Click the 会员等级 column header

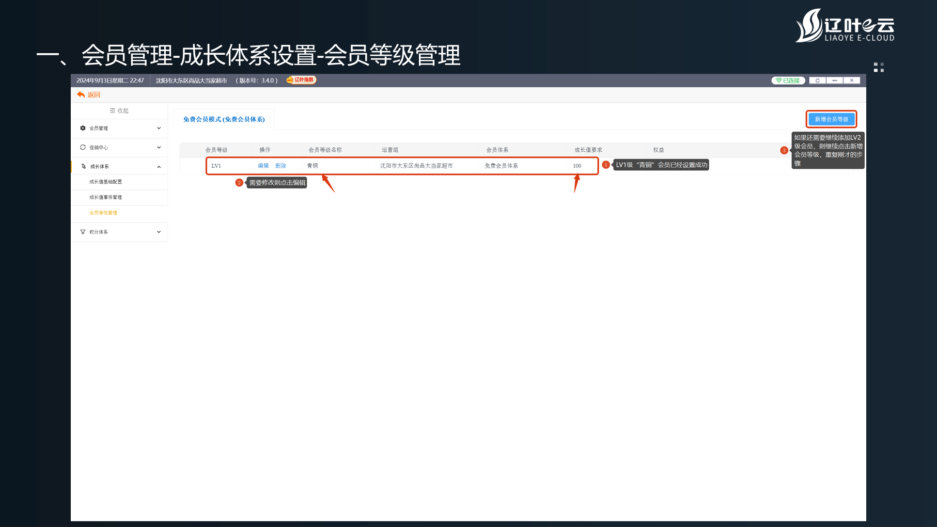[x=216, y=150]
